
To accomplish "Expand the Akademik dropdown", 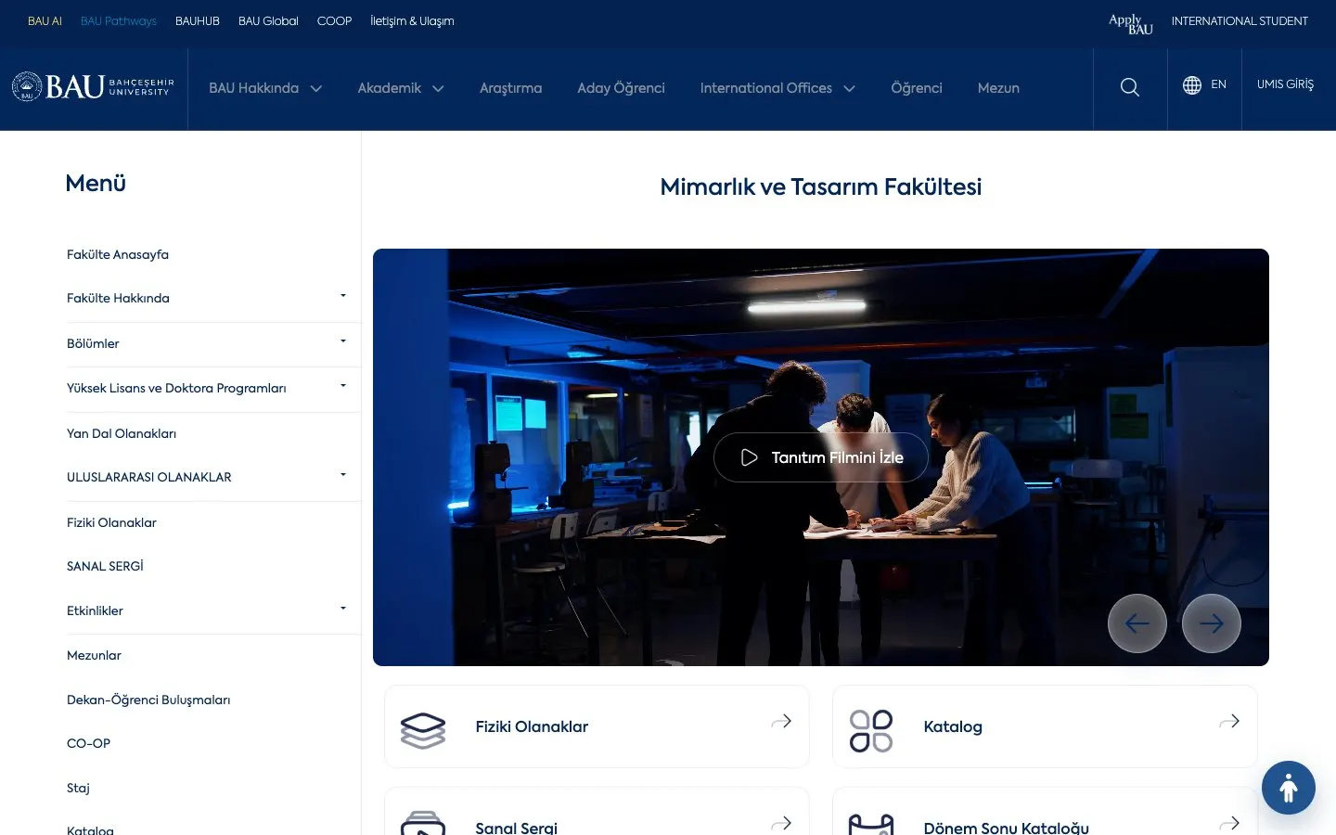I will tap(438, 89).
